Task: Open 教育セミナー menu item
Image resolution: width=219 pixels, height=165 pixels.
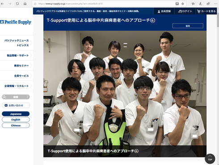Action: point(17,66)
